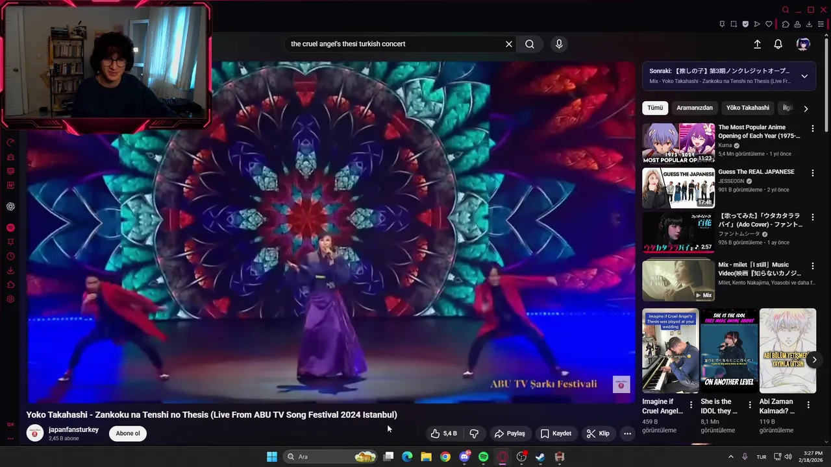Clear the YouTube search box text
The width and height of the screenshot is (831, 467).
509,44
